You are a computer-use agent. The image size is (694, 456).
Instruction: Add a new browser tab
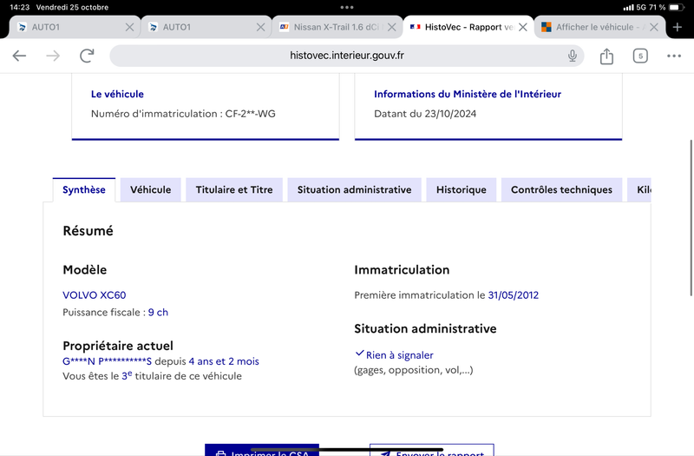click(678, 28)
